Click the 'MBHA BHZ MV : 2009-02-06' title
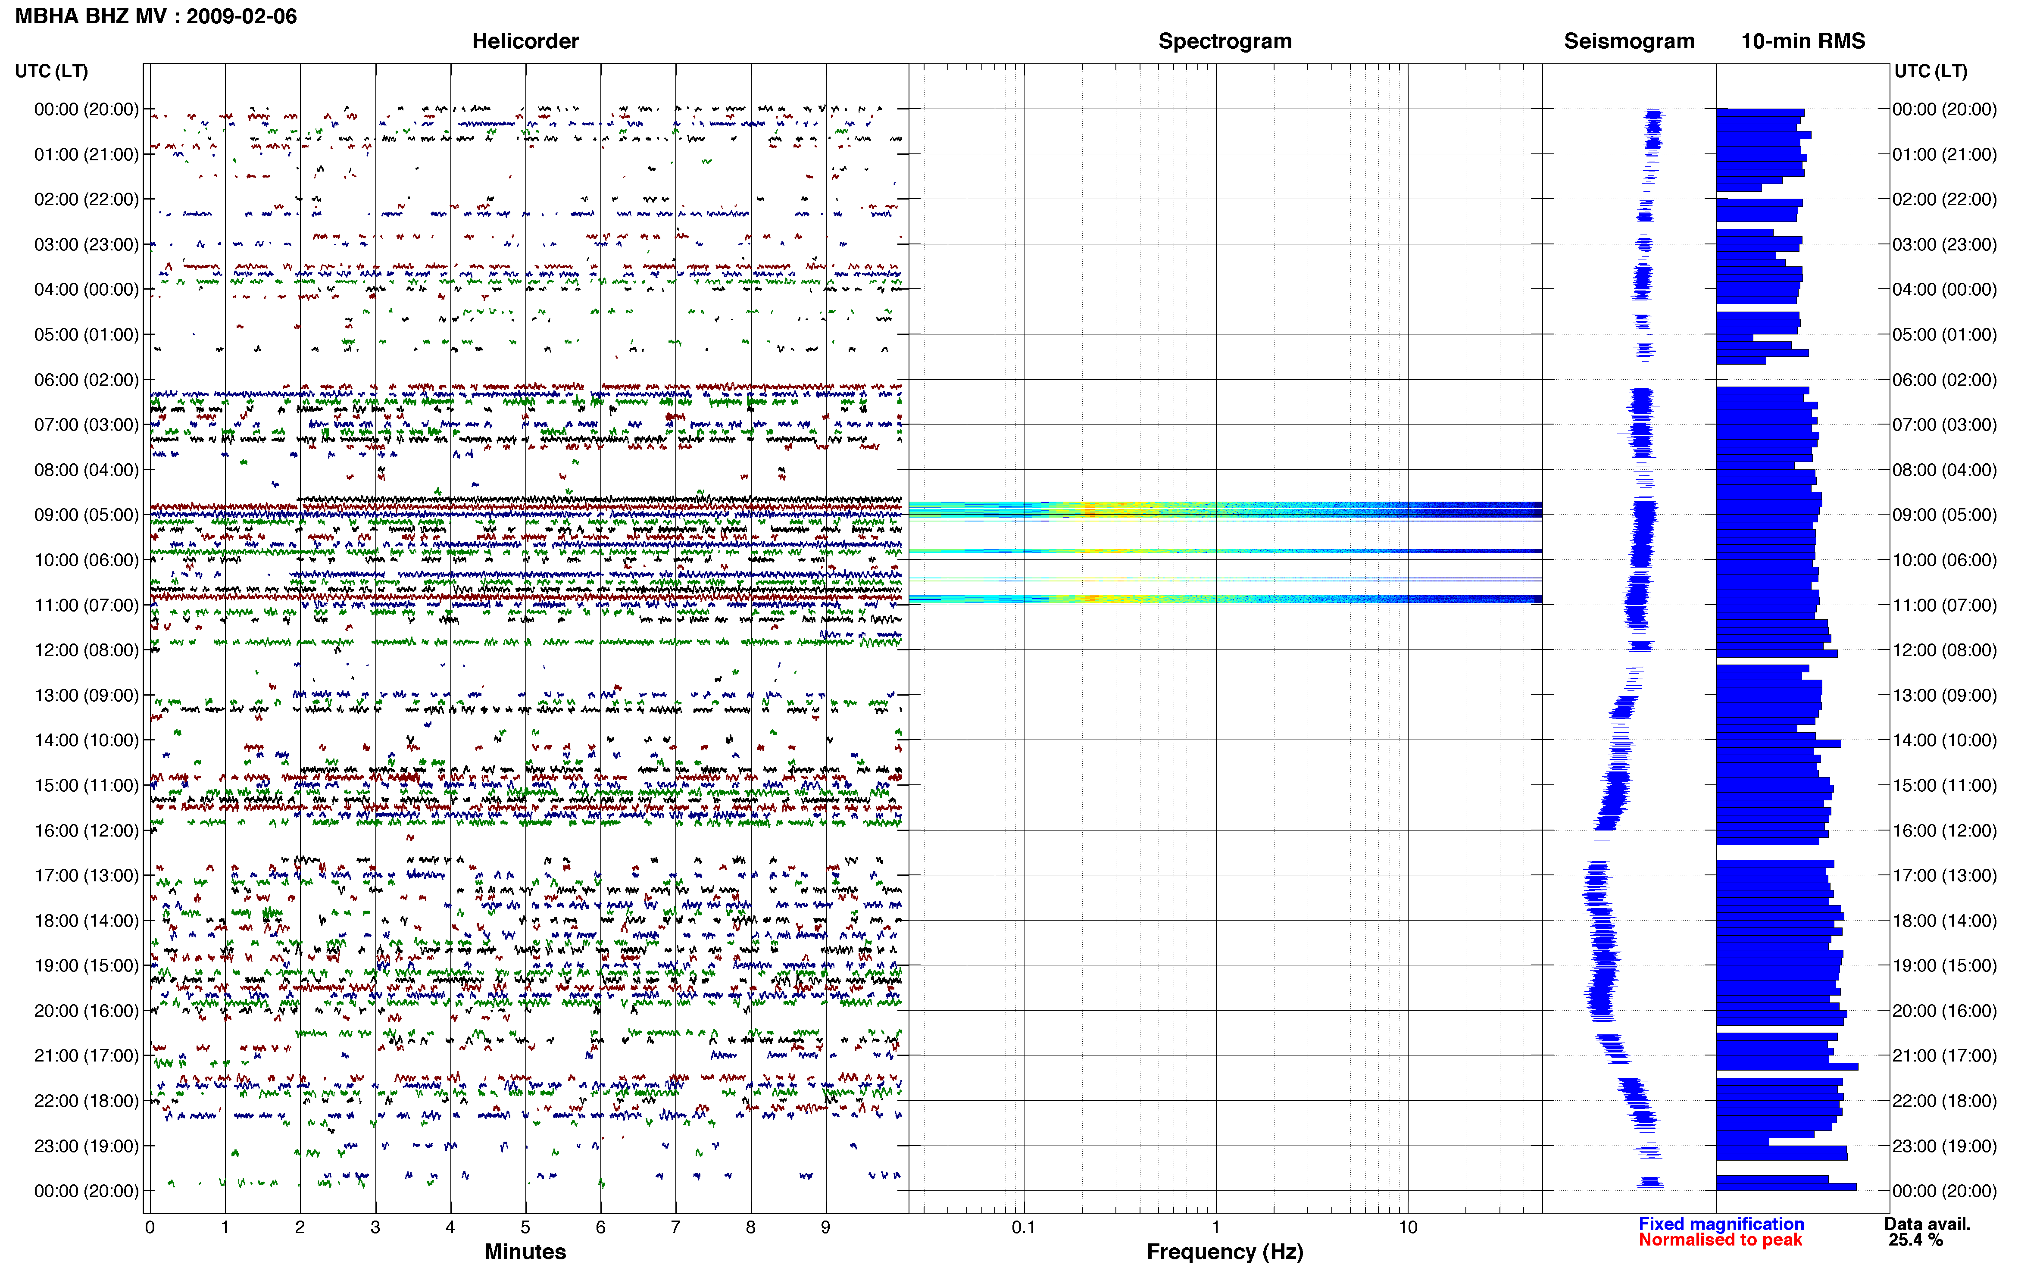The height and width of the screenshot is (1277, 2043). click(156, 16)
